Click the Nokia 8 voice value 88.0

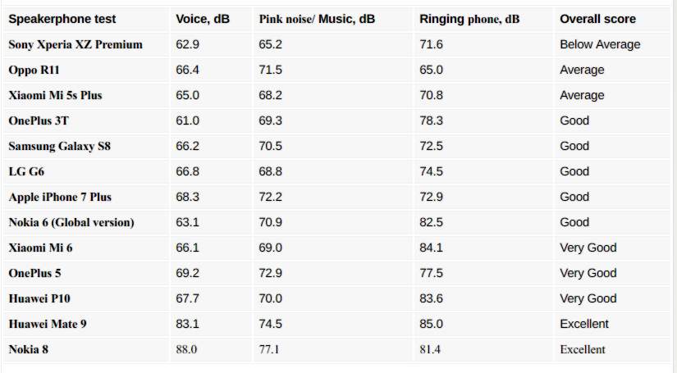coord(186,350)
